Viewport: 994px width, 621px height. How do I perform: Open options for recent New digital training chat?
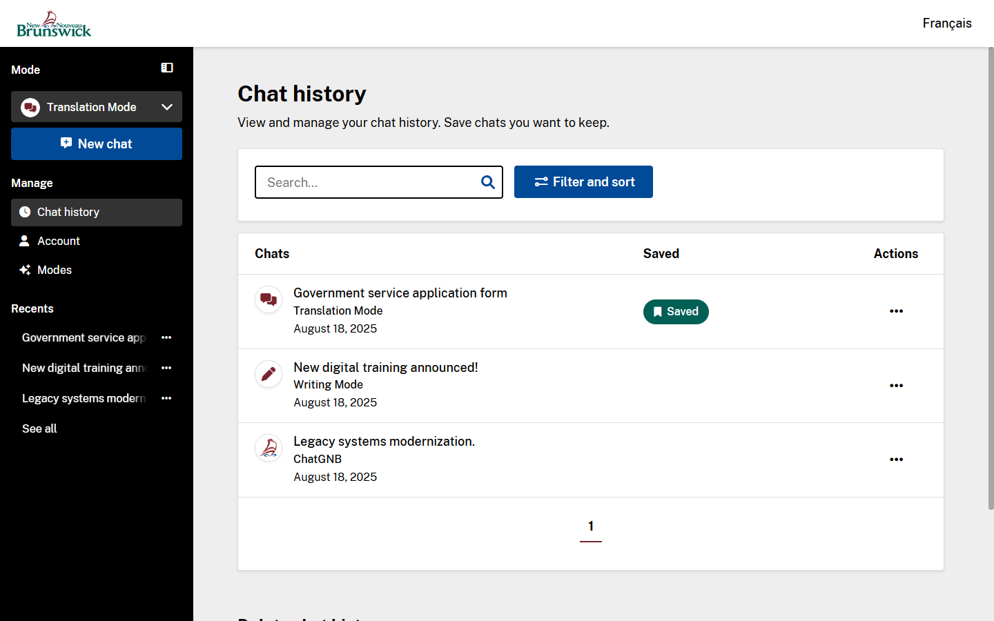click(166, 368)
